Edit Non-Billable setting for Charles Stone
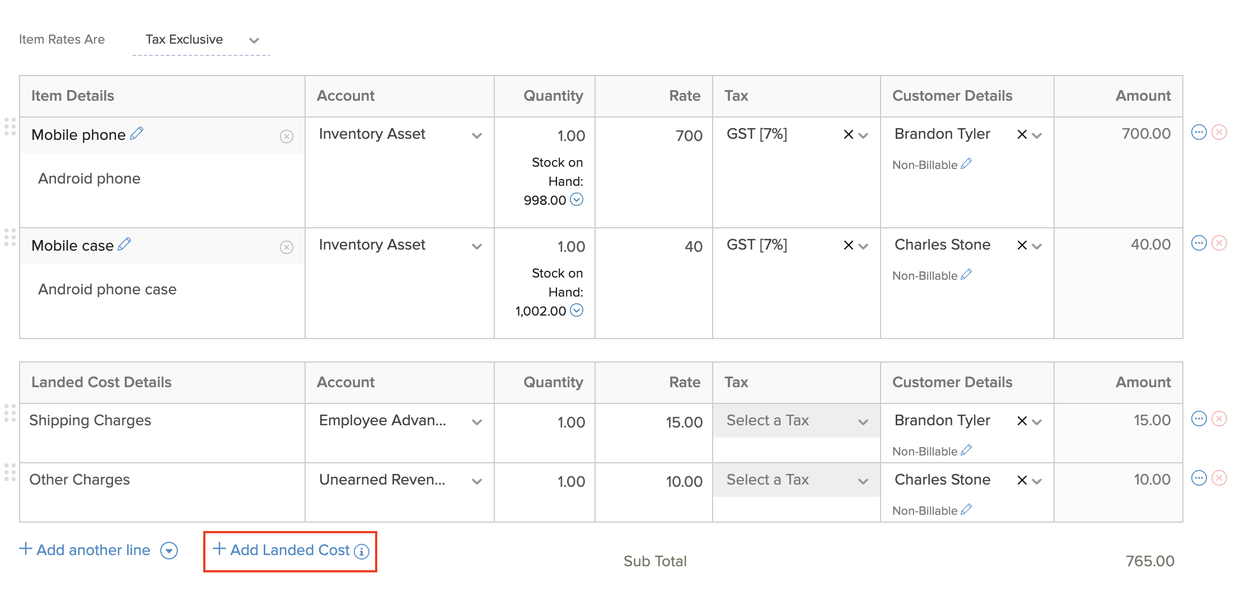 pos(965,275)
